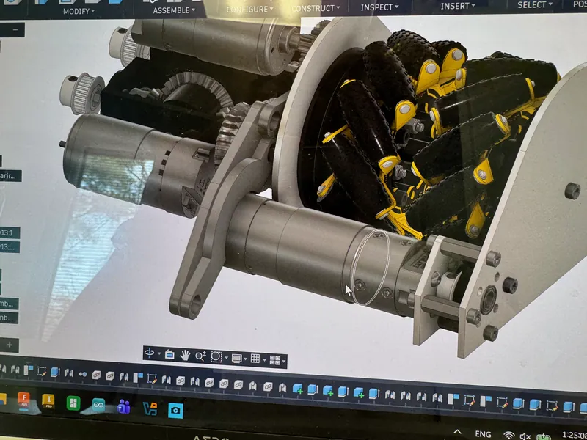Select the first green-plus new component timeline feature
Image resolution: width=587 pixels, height=440 pixels.
coord(298,389)
